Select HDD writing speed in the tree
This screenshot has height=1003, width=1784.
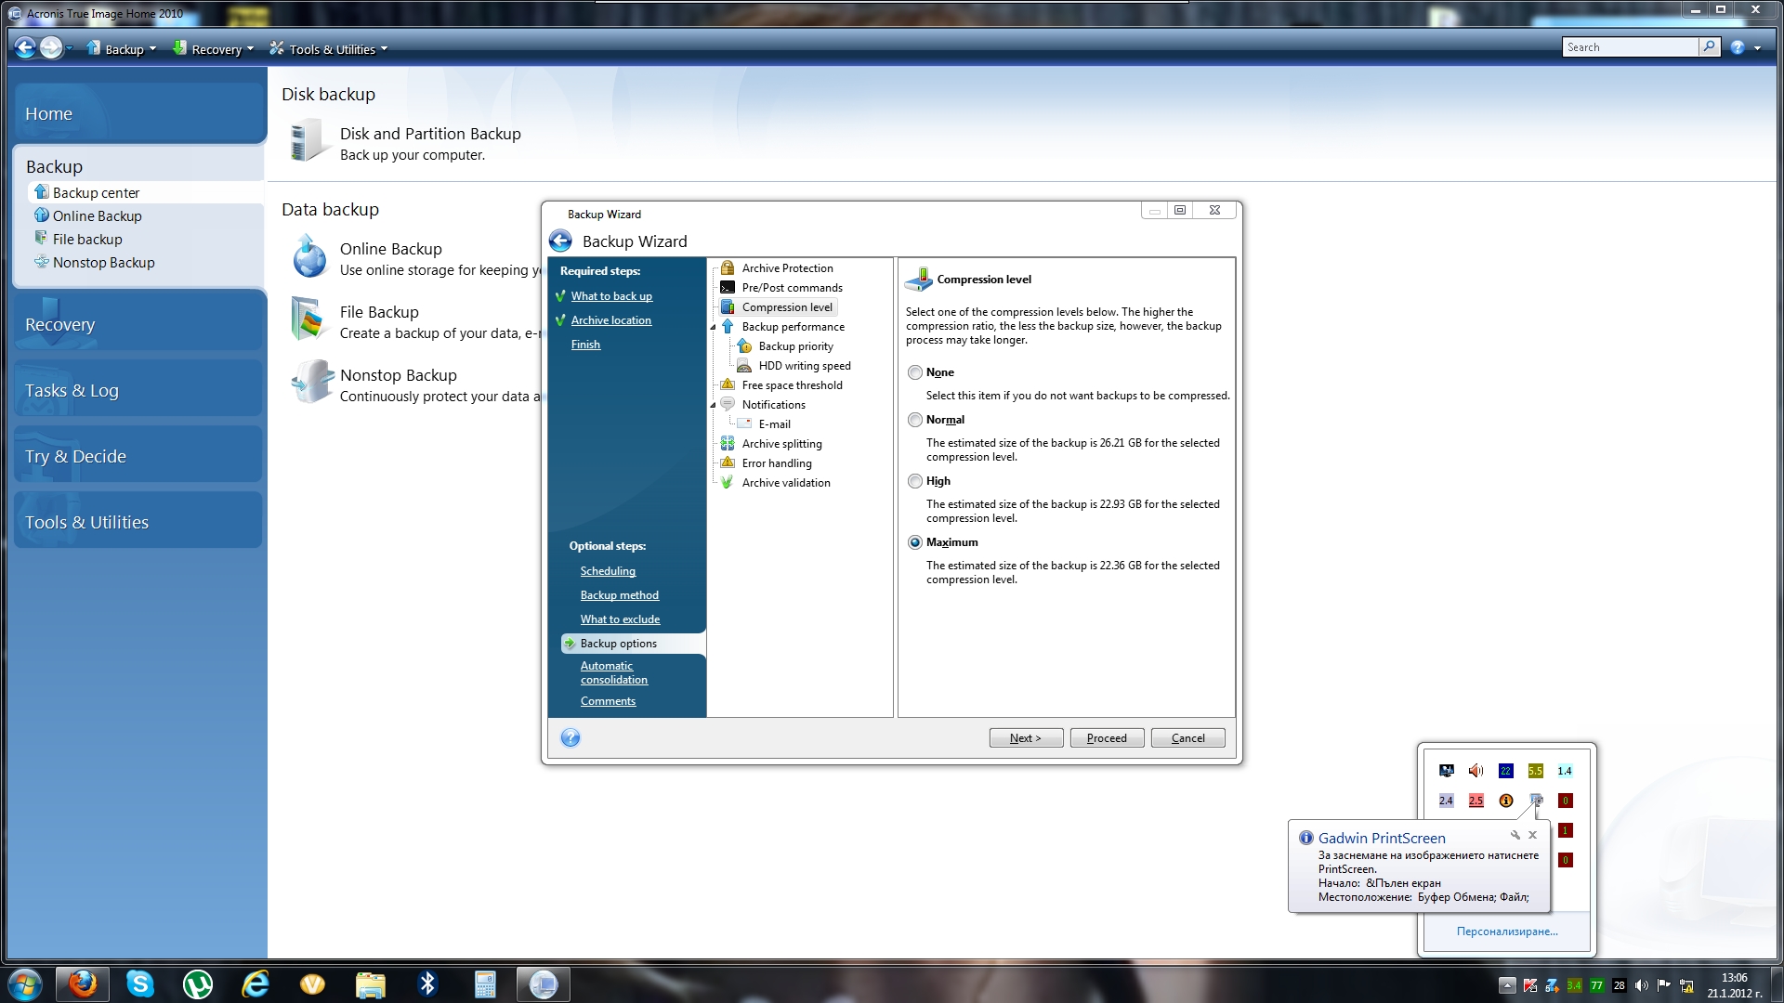(x=805, y=366)
